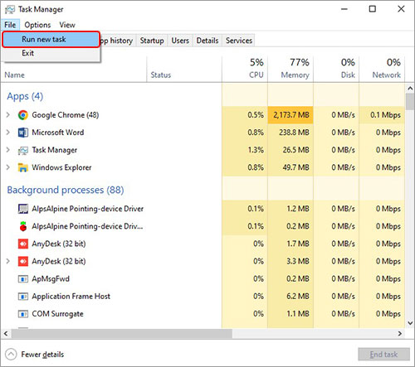Sort by the CPU column header
The width and height of the screenshot is (415, 367).
(x=245, y=70)
